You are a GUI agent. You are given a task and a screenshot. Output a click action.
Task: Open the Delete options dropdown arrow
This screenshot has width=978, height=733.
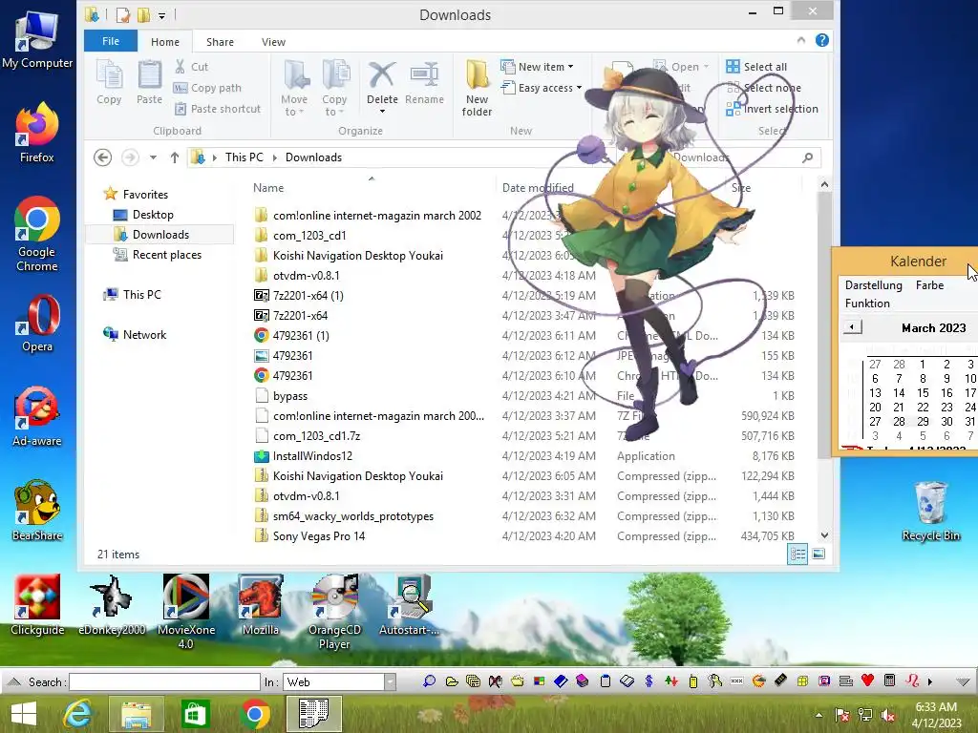tap(382, 112)
